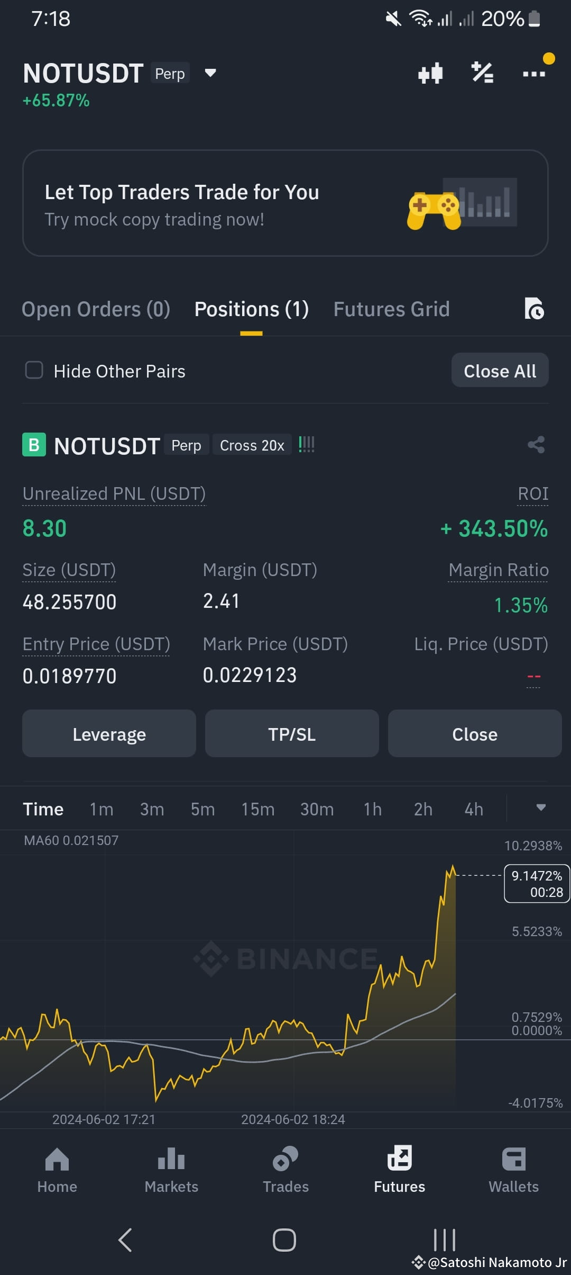Open the three-dot more menu

click(534, 74)
